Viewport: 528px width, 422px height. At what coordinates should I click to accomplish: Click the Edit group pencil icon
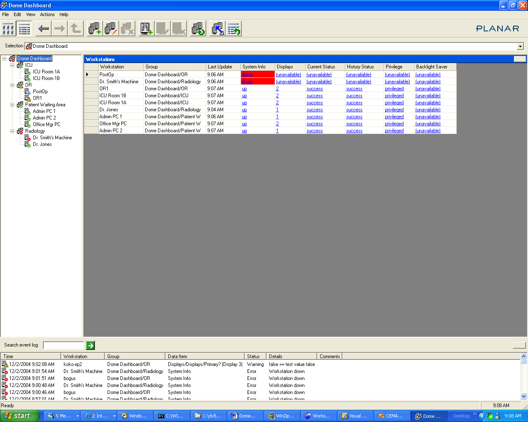point(111,29)
